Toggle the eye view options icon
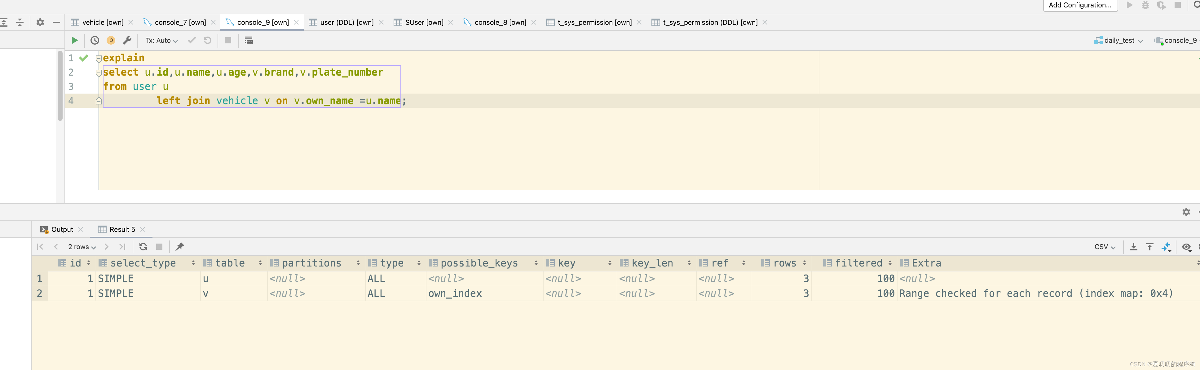The image size is (1200, 370). coord(1186,247)
